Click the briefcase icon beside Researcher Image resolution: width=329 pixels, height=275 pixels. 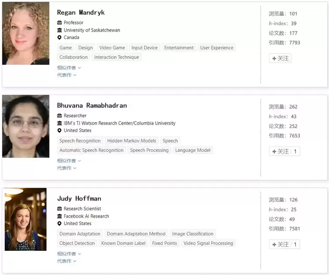pos(60,116)
